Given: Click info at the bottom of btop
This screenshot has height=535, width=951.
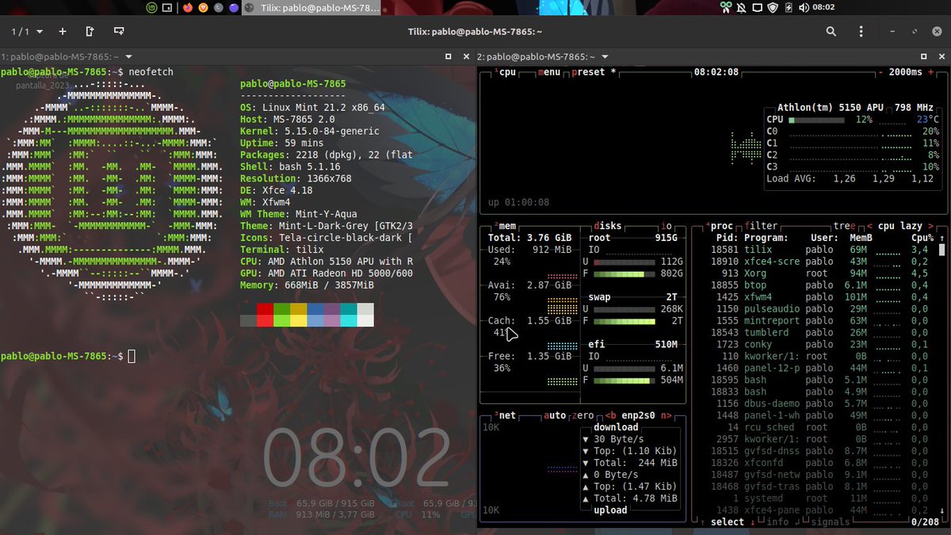Looking at the screenshot, I should [x=777, y=522].
